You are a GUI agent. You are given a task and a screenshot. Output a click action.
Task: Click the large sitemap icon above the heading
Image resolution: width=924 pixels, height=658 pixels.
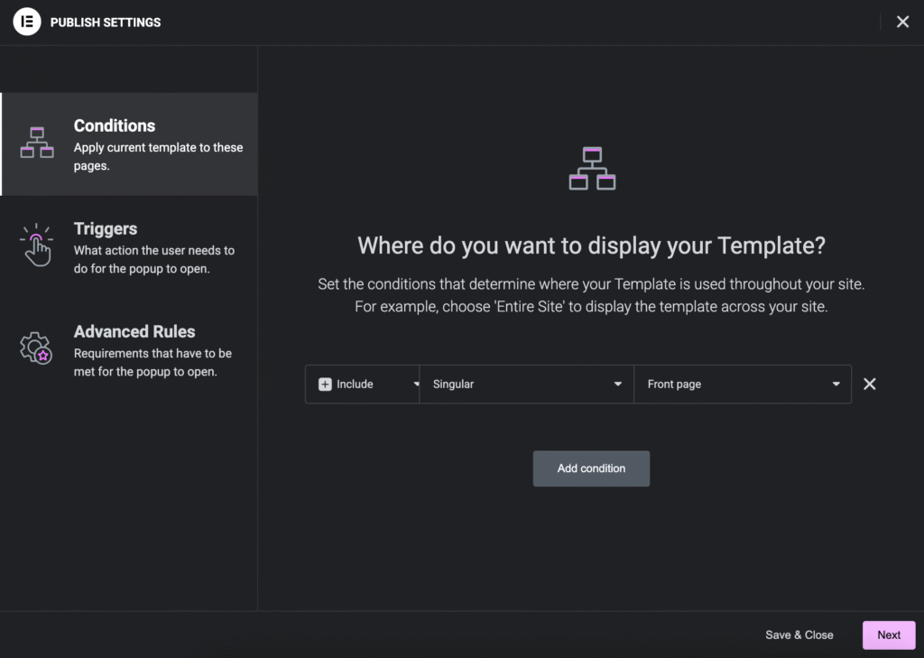[592, 168]
